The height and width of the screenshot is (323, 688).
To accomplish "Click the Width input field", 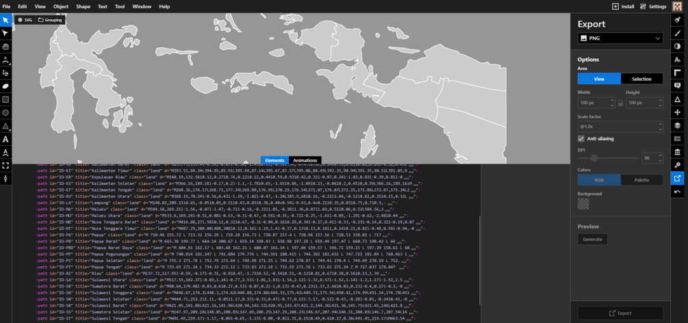I will (596, 103).
